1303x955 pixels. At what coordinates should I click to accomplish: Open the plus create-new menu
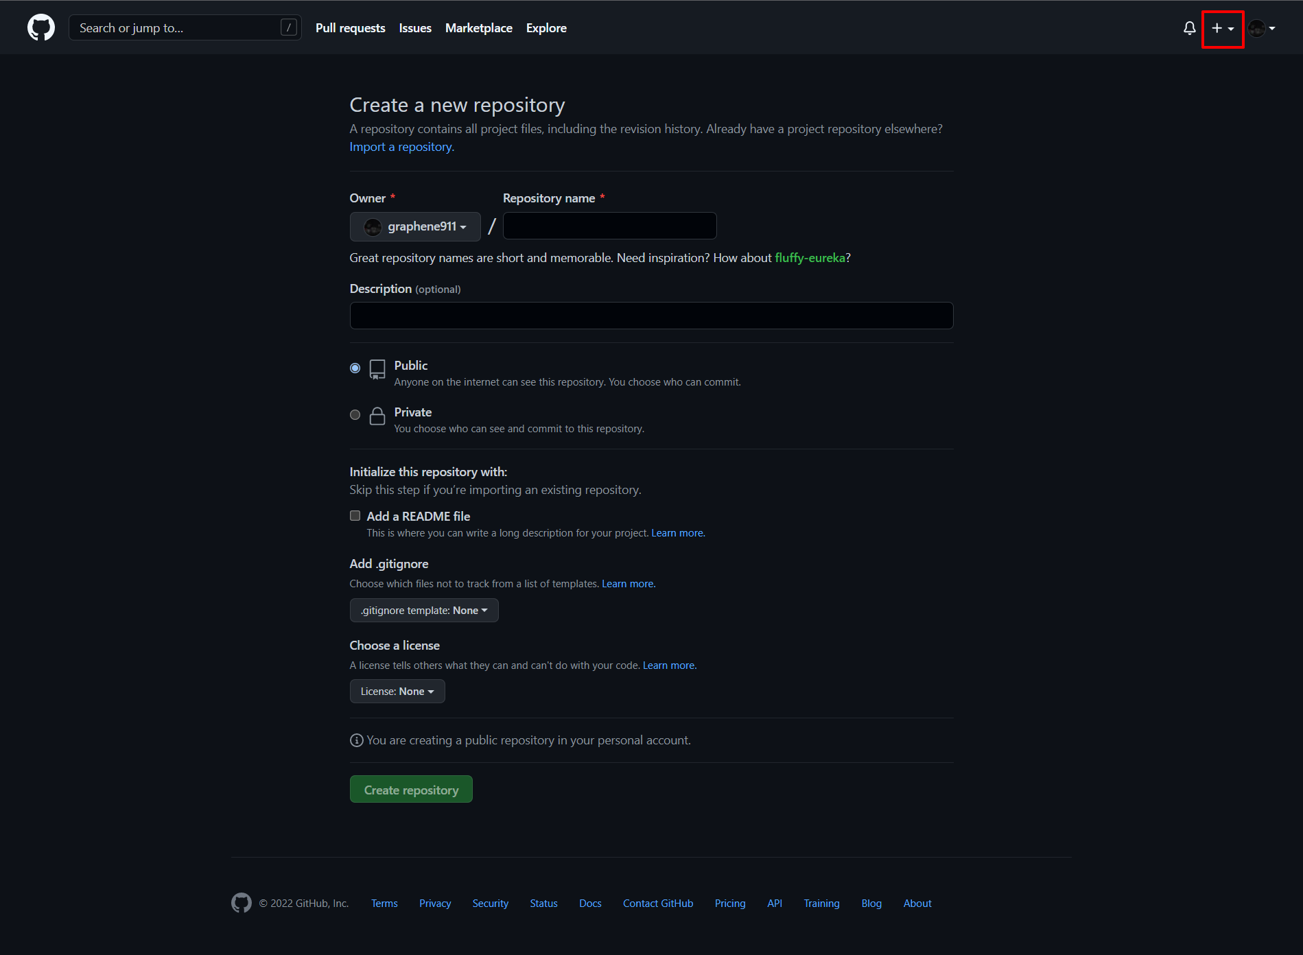click(x=1223, y=28)
